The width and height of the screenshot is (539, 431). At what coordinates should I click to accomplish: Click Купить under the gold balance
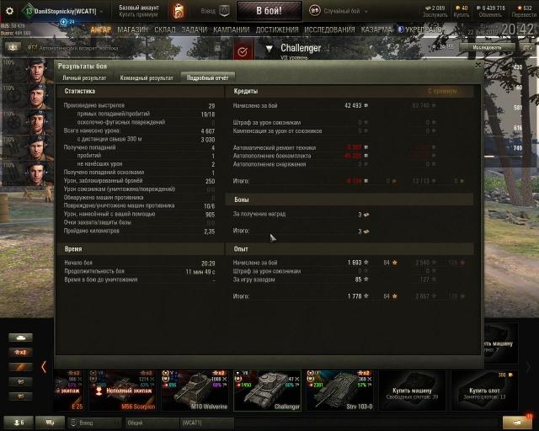coord(461,15)
